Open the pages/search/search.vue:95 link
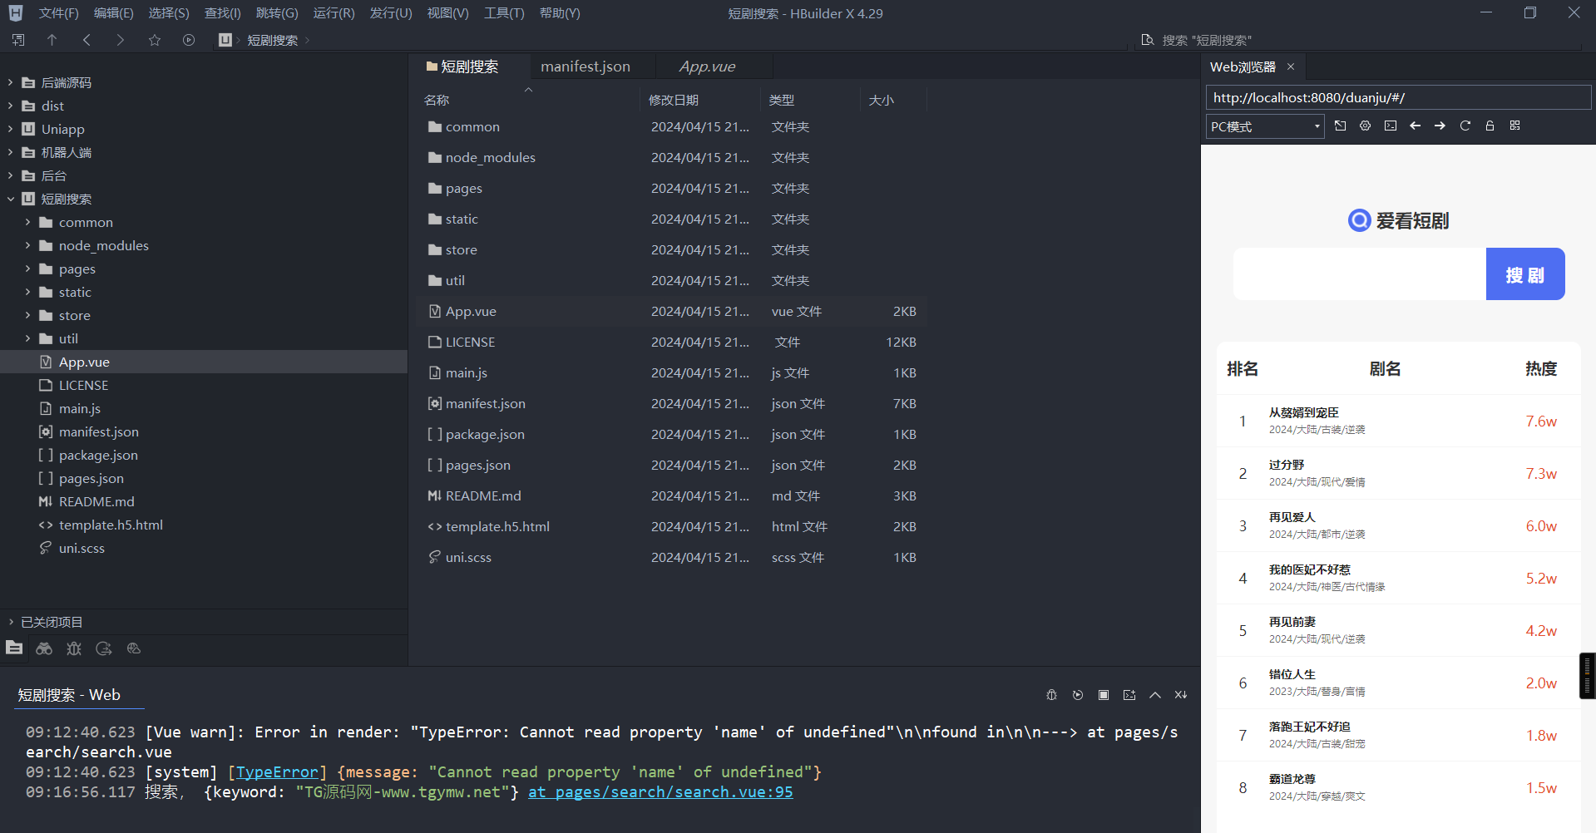This screenshot has height=833, width=1596. [x=660, y=792]
